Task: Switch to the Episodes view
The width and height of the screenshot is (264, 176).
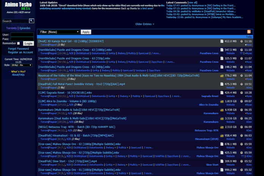Action: (25, 28)
